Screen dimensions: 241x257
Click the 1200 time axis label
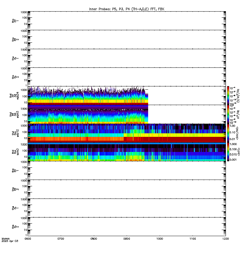coord(226,239)
